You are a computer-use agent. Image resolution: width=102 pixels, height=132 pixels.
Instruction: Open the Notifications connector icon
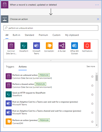coord(87,46)
